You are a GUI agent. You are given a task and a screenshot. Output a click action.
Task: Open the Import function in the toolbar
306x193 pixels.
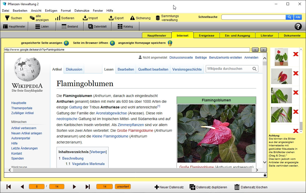85,18
